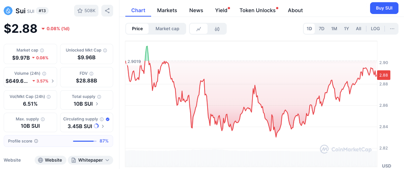This screenshot has height=169, width=404.
Task: Open the Token Unlocks tab
Action: [258, 10]
